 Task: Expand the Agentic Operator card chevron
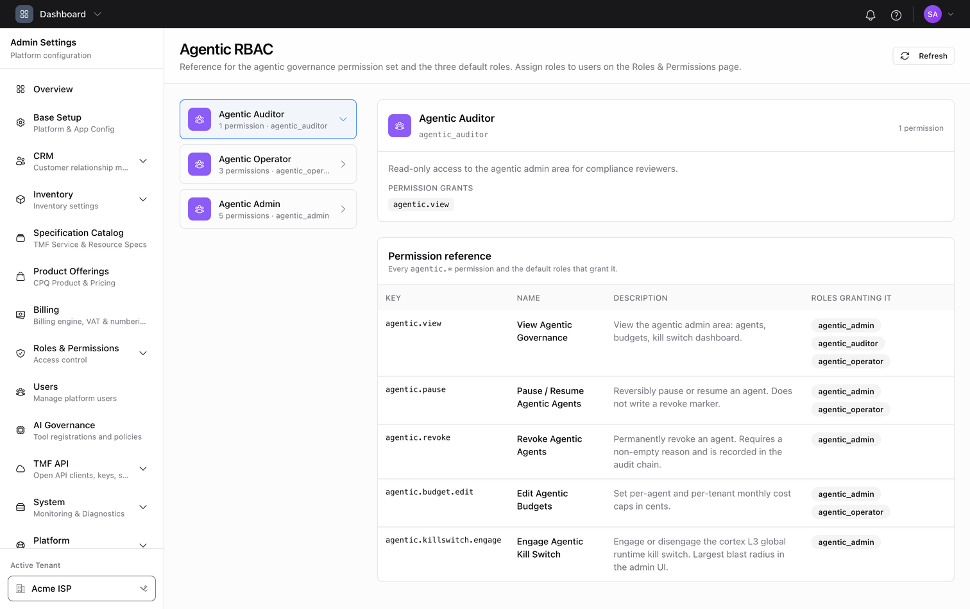343,164
